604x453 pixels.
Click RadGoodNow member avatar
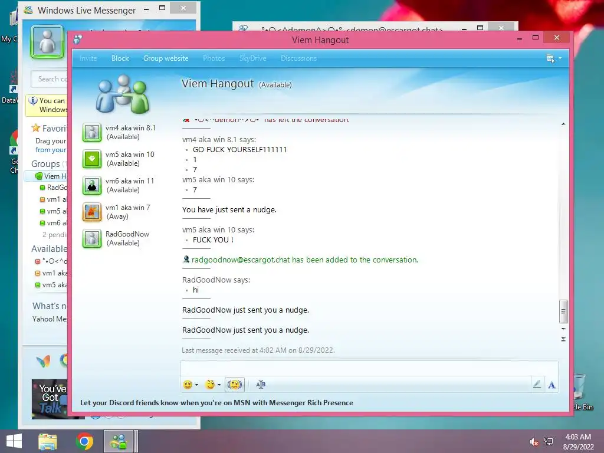pyautogui.click(x=92, y=239)
